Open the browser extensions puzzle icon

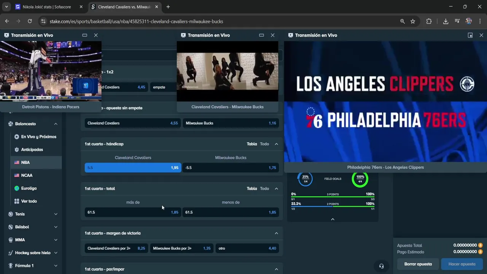click(x=429, y=21)
